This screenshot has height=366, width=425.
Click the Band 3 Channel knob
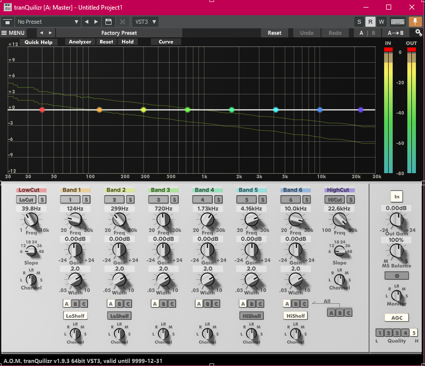pyautogui.click(x=163, y=334)
